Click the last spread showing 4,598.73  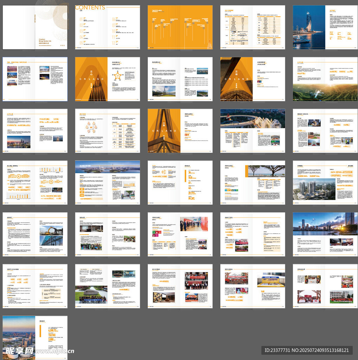(x=35, y=337)
